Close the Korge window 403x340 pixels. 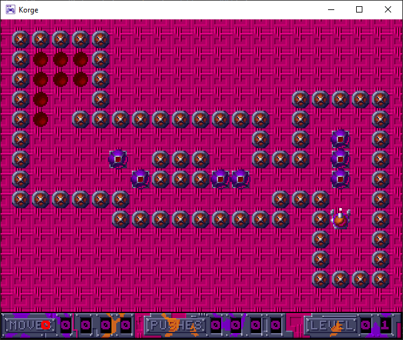pos(388,10)
